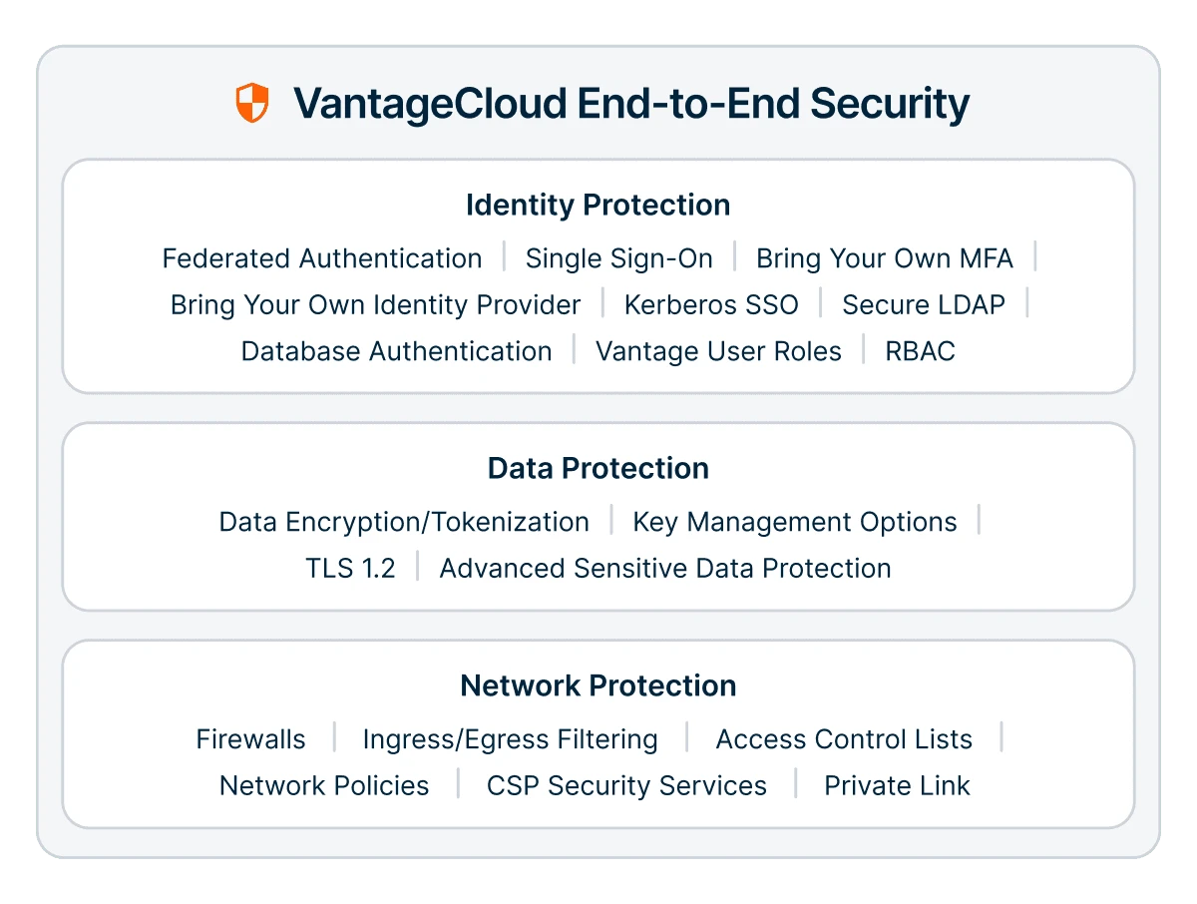Click Data Encryption/Tokenization
The width and height of the screenshot is (1197, 904).
(x=404, y=522)
